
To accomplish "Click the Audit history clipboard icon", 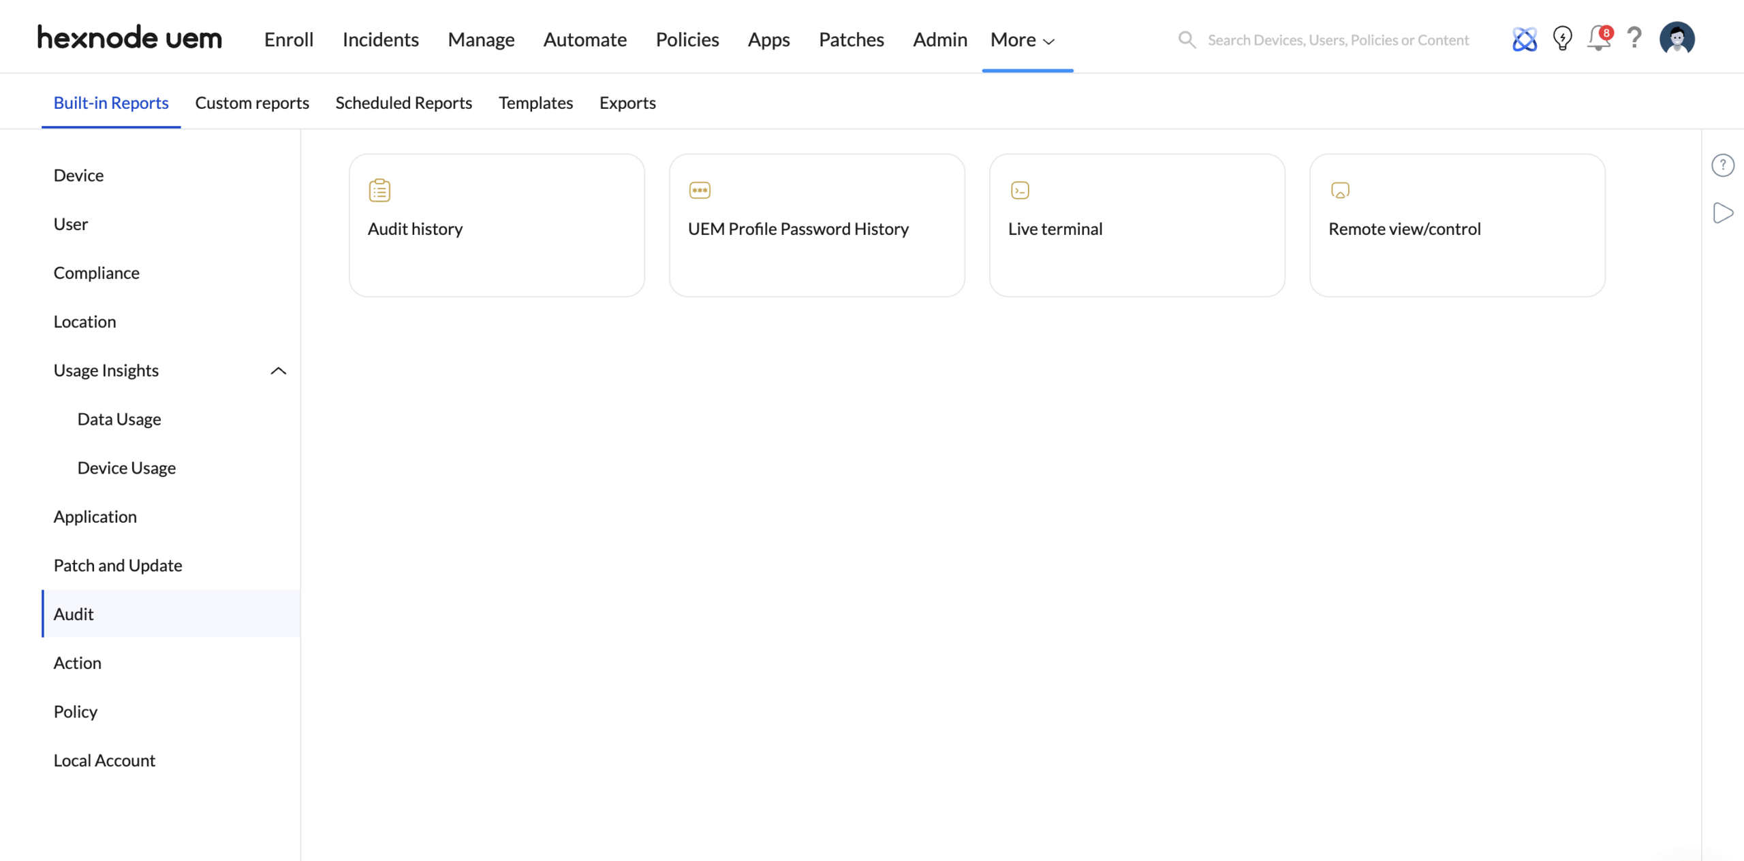I will click(x=379, y=190).
